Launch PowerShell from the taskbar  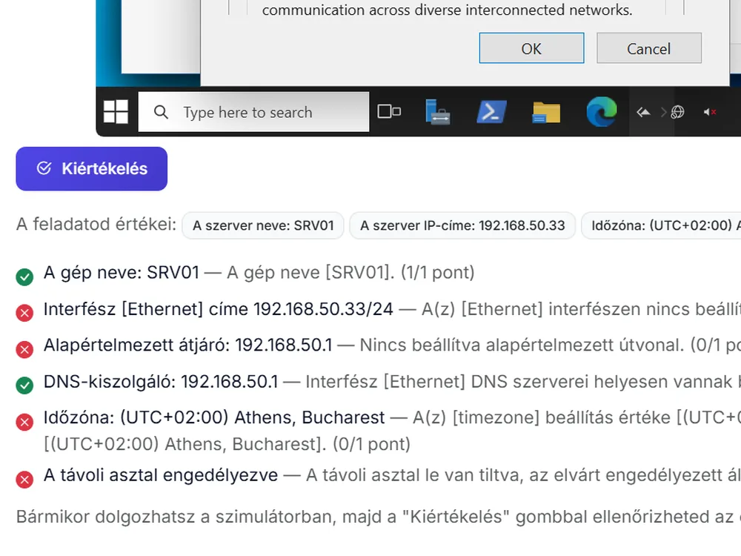[491, 112]
